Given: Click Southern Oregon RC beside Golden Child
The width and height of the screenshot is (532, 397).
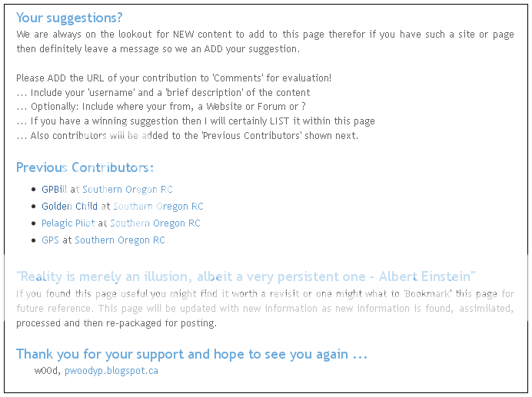Looking at the screenshot, I should (x=158, y=207).
